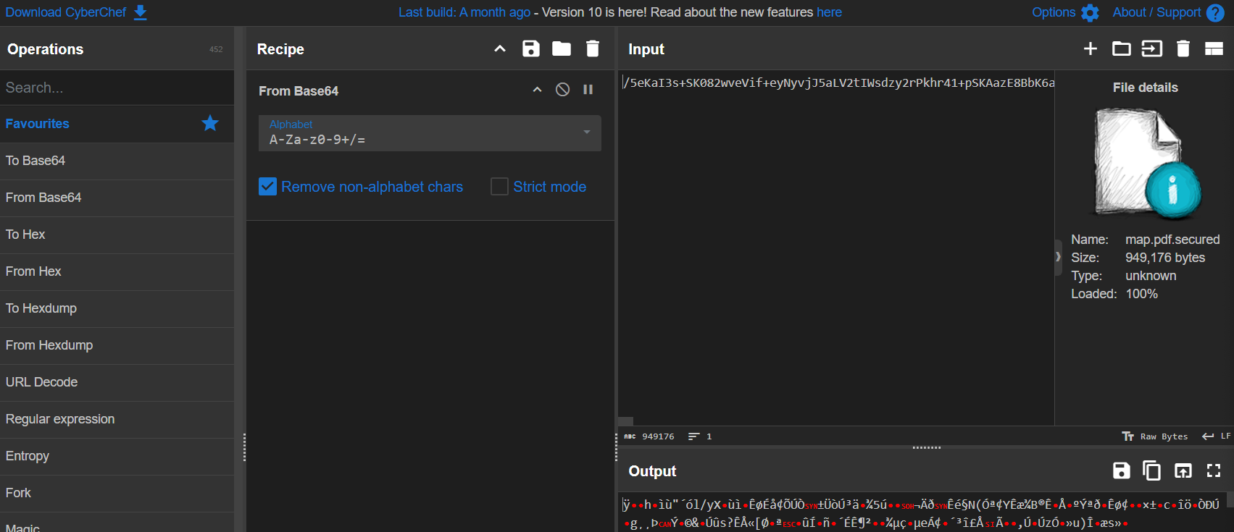Open the Raw Bytes encoding selector

pyautogui.click(x=1155, y=436)
